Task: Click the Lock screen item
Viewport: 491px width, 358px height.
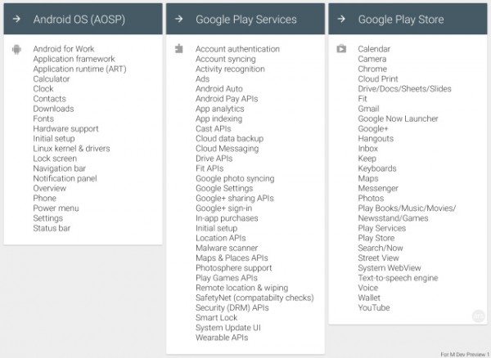Action: (x=54, y=159)
